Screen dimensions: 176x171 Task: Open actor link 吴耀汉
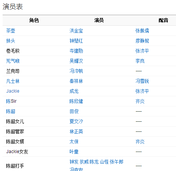click(76, 61)
